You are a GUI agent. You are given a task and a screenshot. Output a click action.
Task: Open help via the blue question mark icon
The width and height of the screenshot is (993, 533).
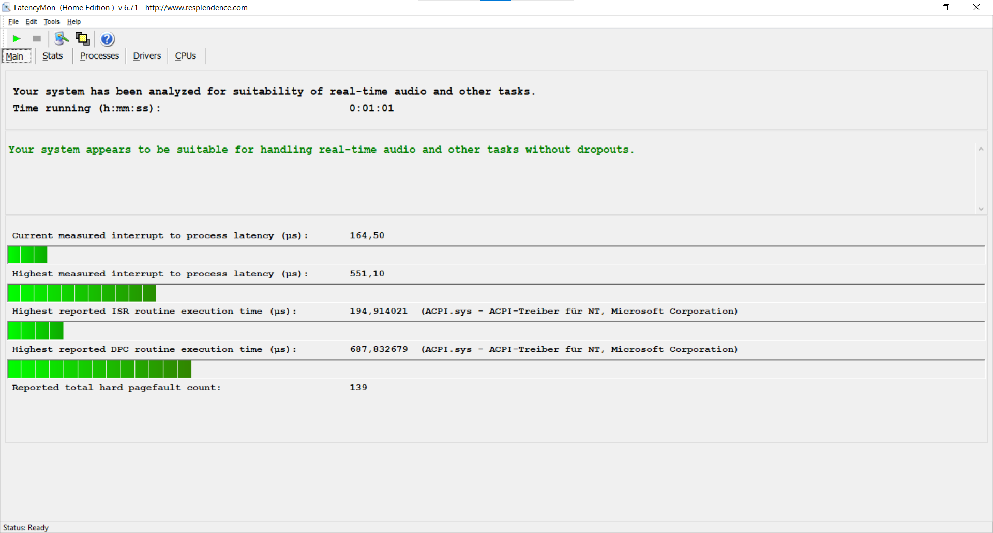point(107,39)
